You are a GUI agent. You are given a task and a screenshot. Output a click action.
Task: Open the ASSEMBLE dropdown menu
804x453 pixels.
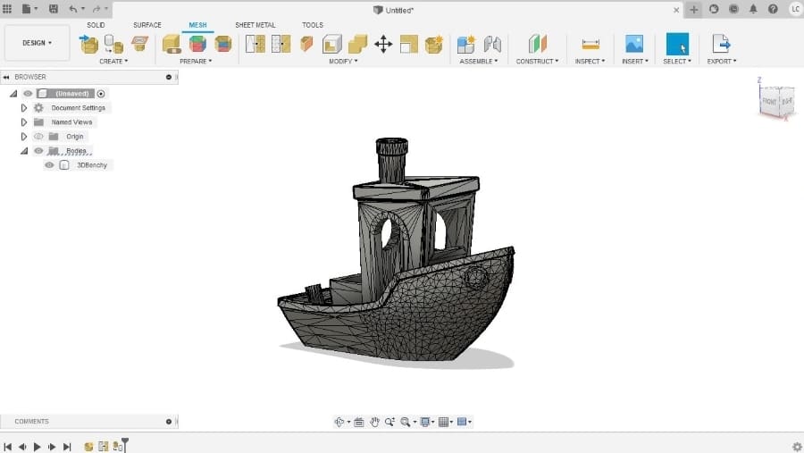click(x=479, y=61)
